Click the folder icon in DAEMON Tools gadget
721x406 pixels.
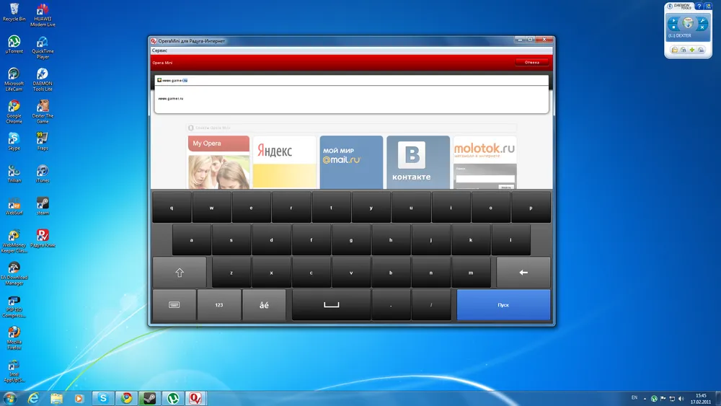pos(675,50)
